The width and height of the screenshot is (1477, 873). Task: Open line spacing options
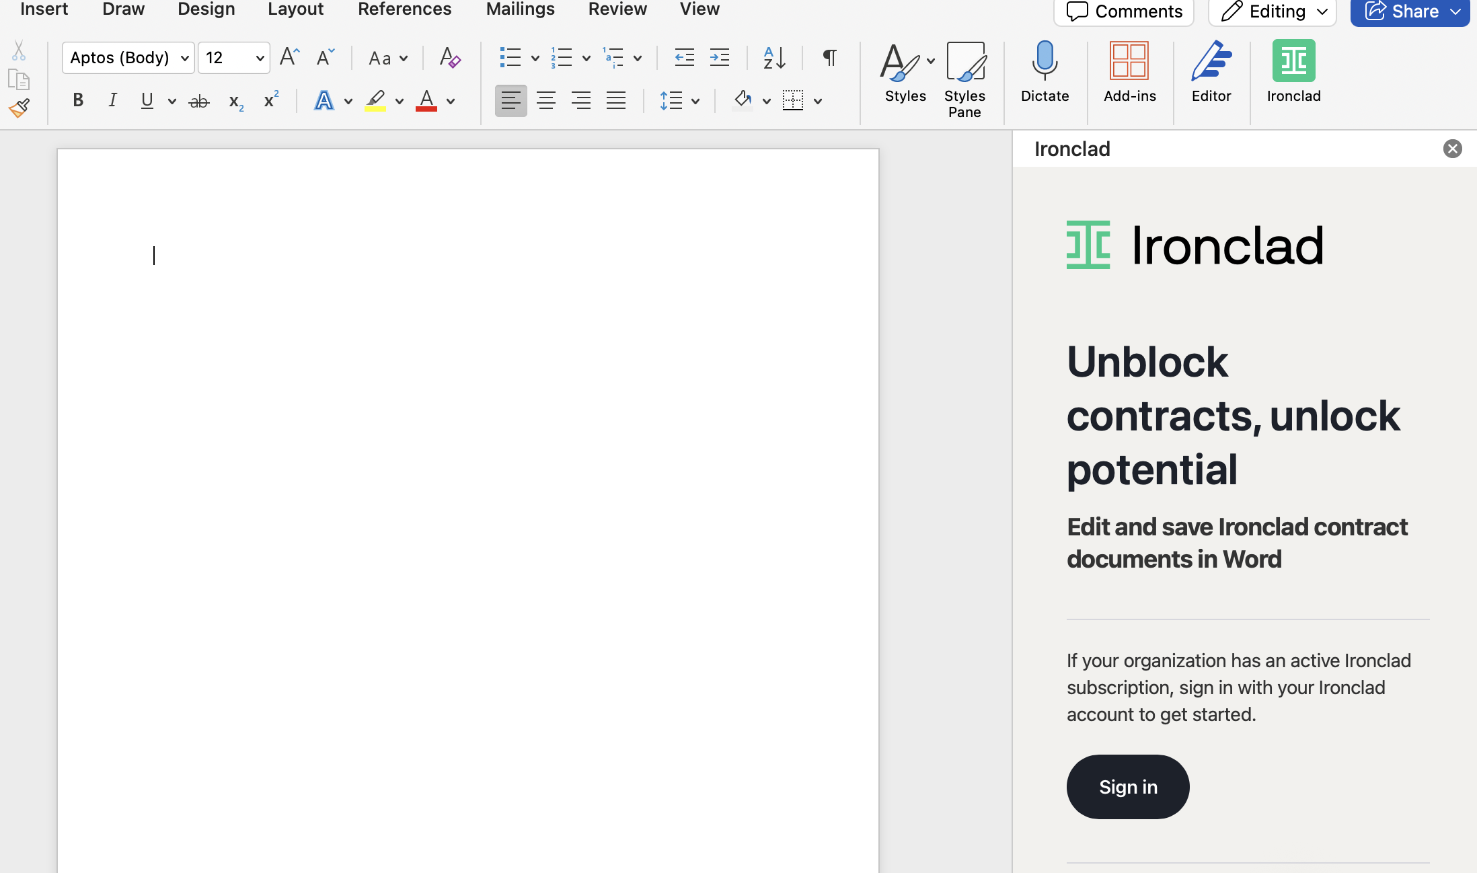tap(671, 101)
